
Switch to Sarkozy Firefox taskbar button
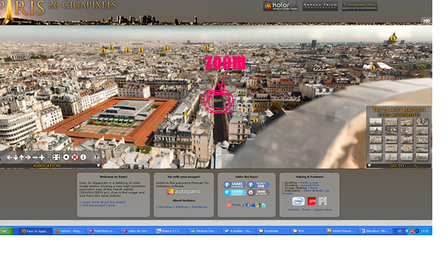[69, 231]
